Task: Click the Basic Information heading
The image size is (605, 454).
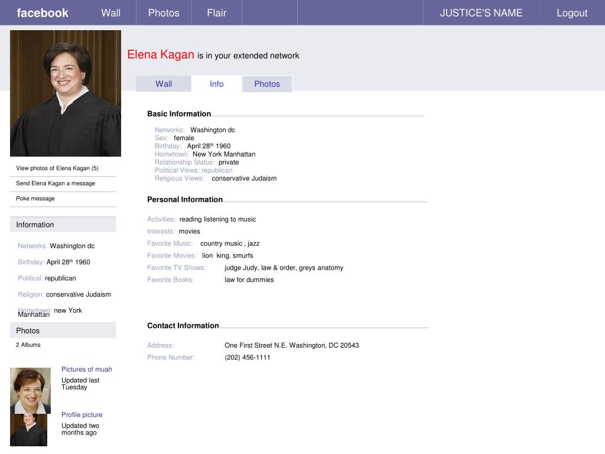Action: click(179, 113)
